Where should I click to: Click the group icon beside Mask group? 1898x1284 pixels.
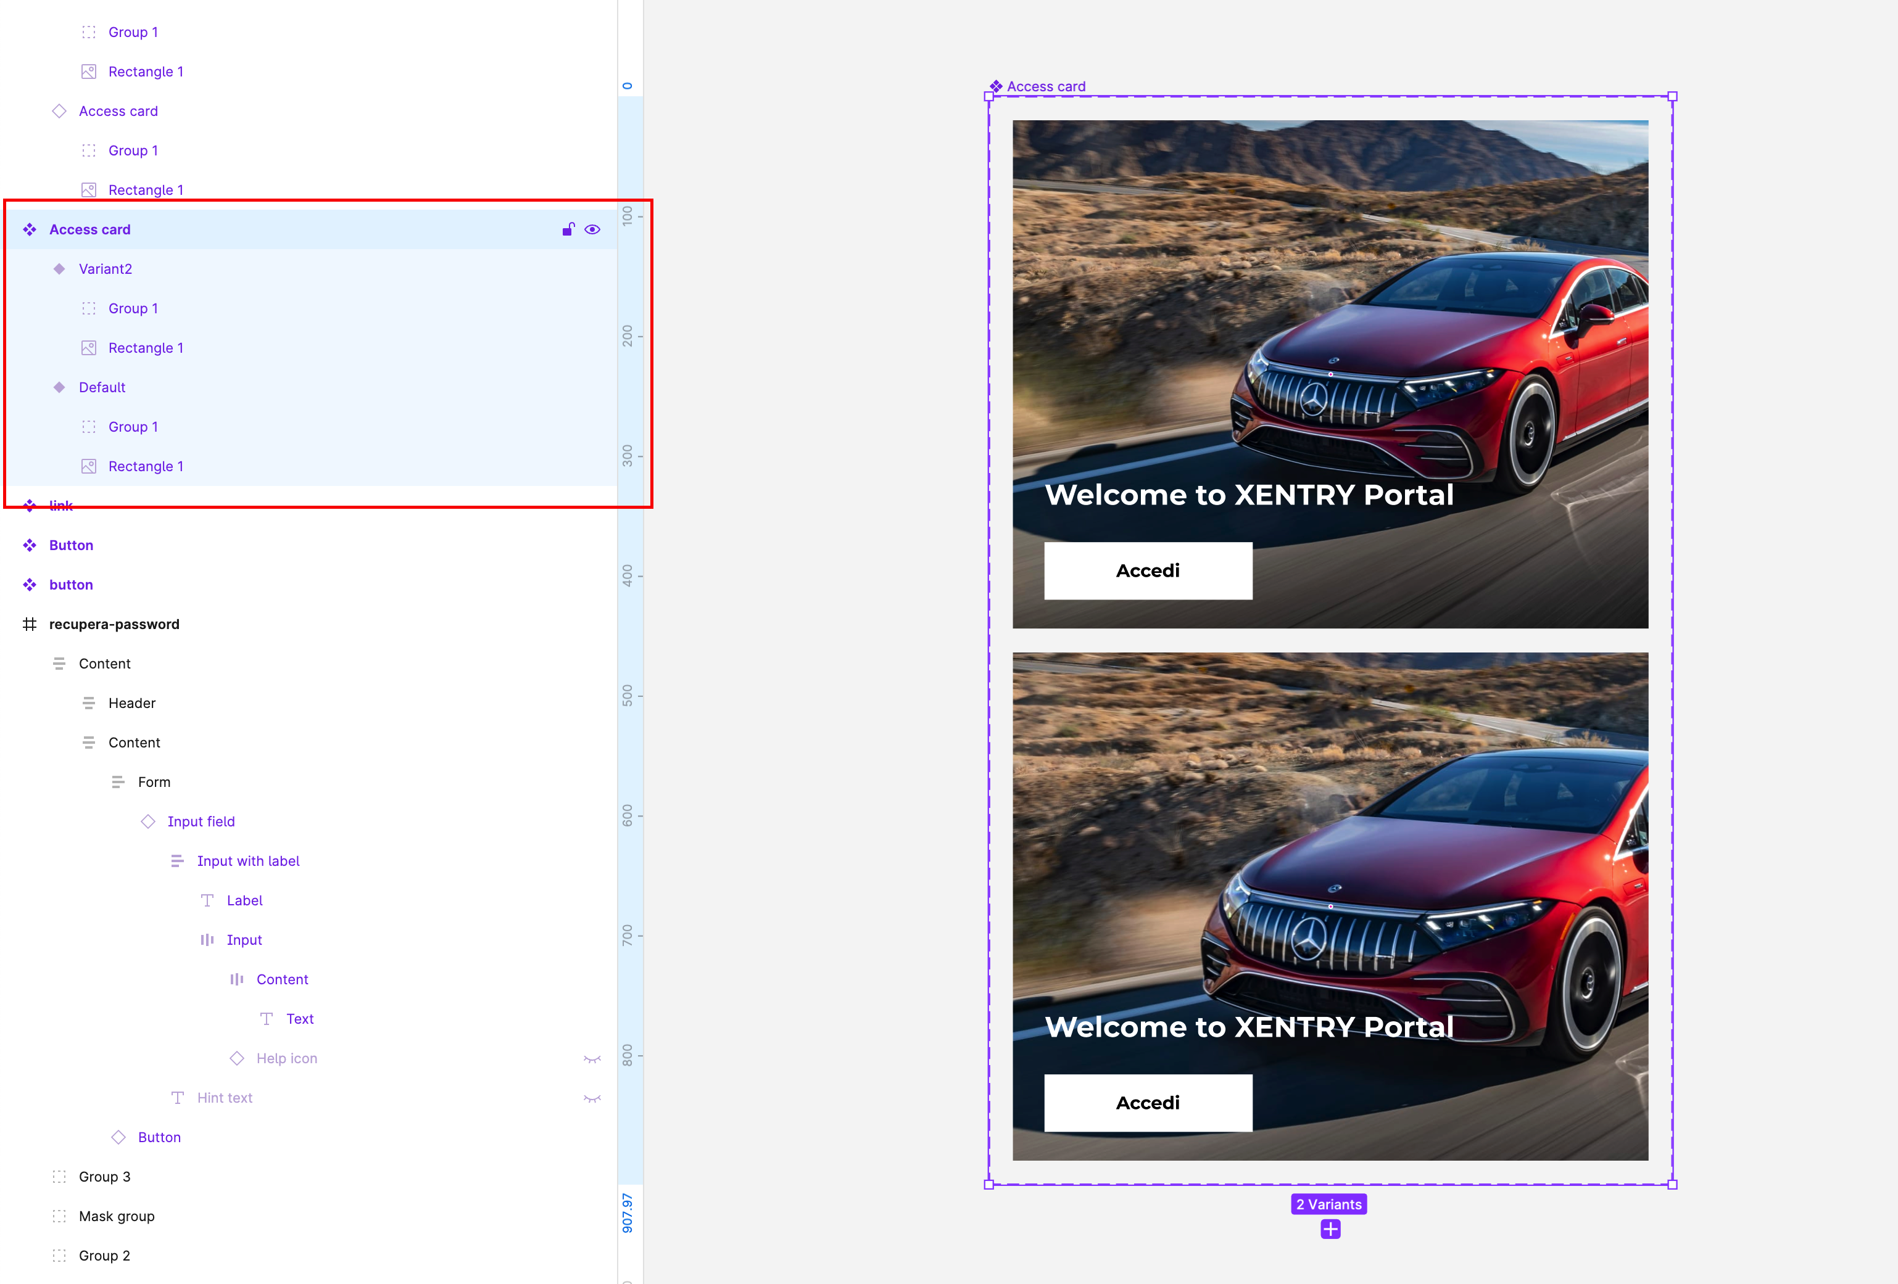tap(59, 1216)
